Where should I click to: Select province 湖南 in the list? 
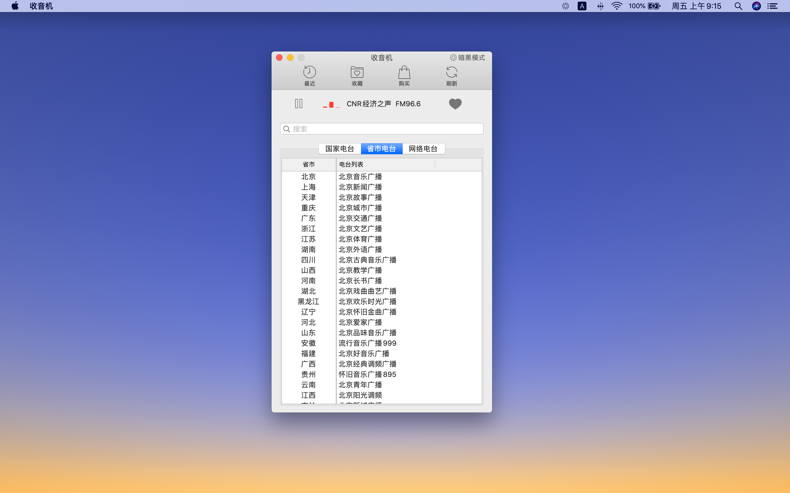coord(309,250)
